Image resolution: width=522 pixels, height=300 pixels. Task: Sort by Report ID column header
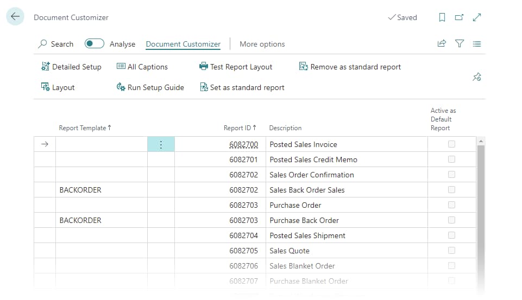click(x=240, y=128)
